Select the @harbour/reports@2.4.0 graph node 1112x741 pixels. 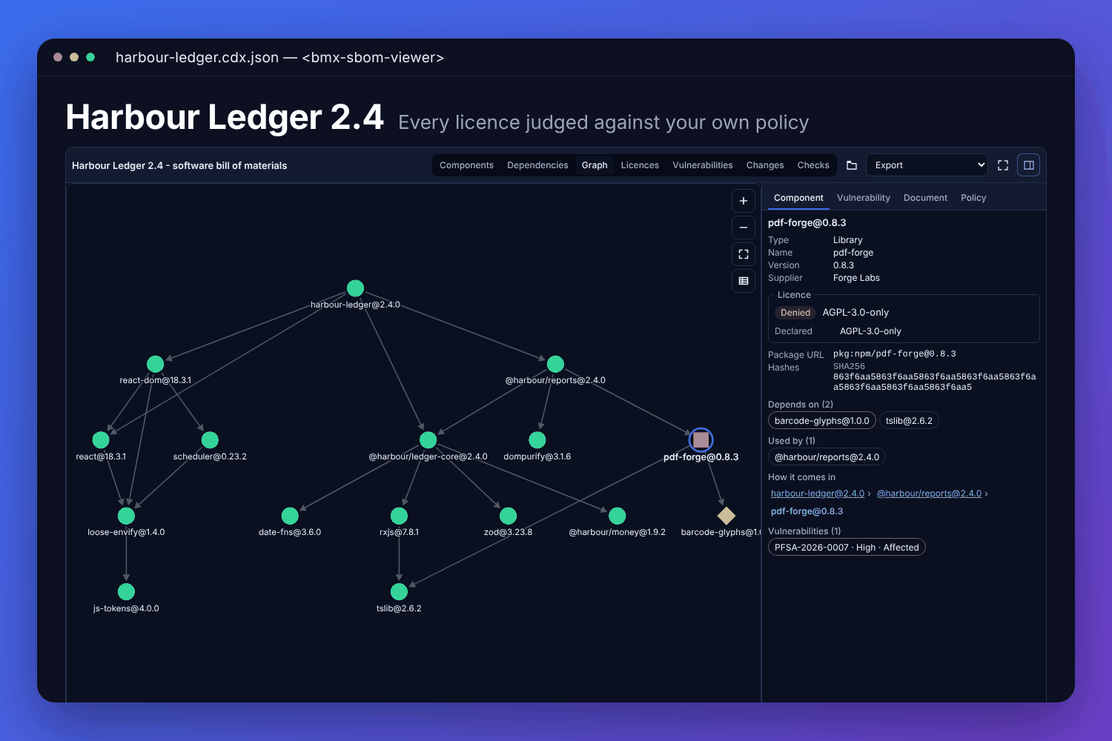click(x=555, y=364)
